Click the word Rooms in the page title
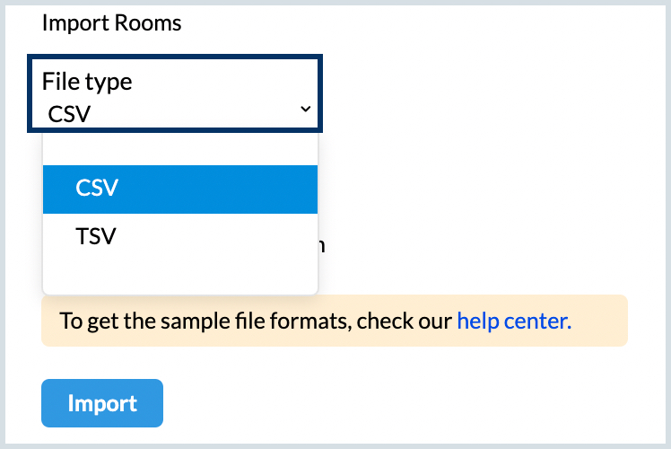The image size is (671, 449). (x=147, y=22)
